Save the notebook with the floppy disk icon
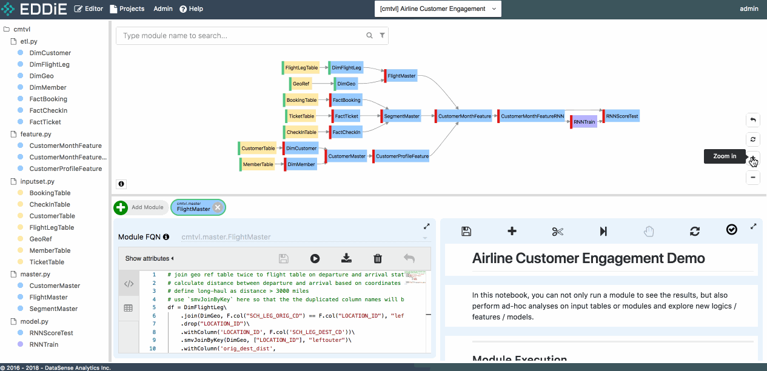Viewport: 767px width, 371px height. click(x=466, y=231)
